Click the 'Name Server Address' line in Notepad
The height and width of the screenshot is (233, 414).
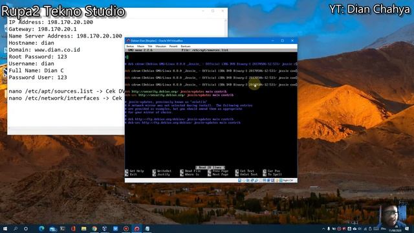(x=65, y=36)
